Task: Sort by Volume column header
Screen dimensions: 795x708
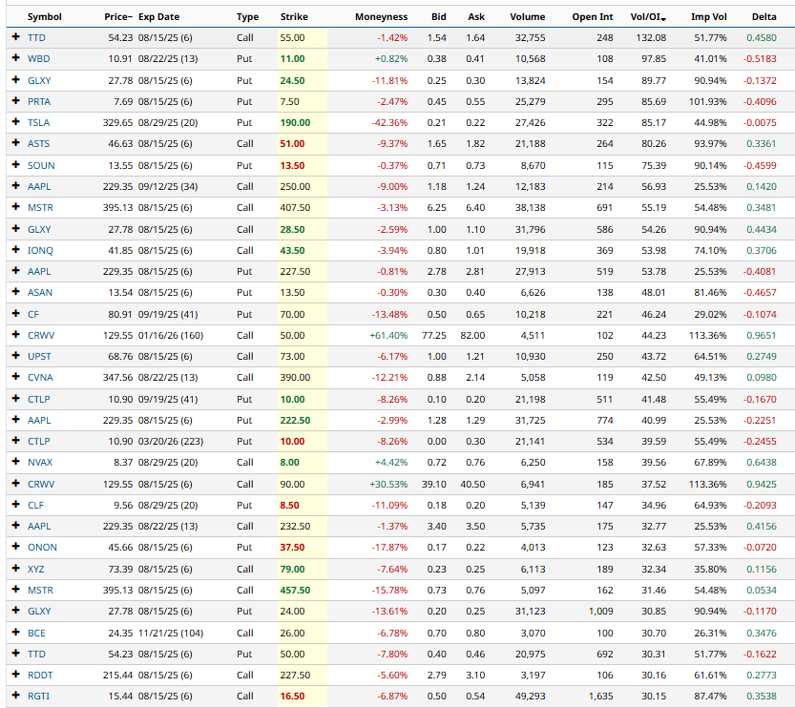Action: click(x=527, y=17)
